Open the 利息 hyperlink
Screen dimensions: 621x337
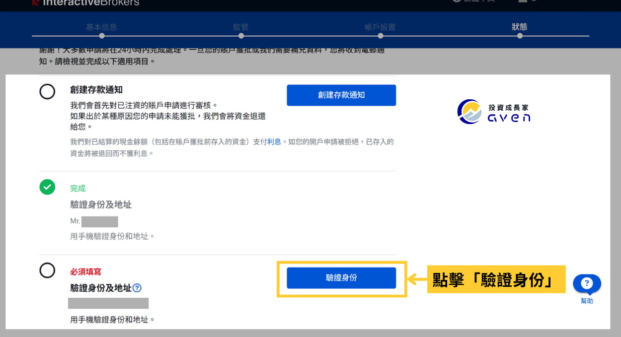tap(274, 142)
